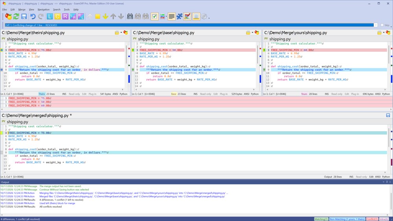Click the highlighted monitor-shaped toolbar icon
Viewport: 393px width, 221px height.
[x=196, y=16]
